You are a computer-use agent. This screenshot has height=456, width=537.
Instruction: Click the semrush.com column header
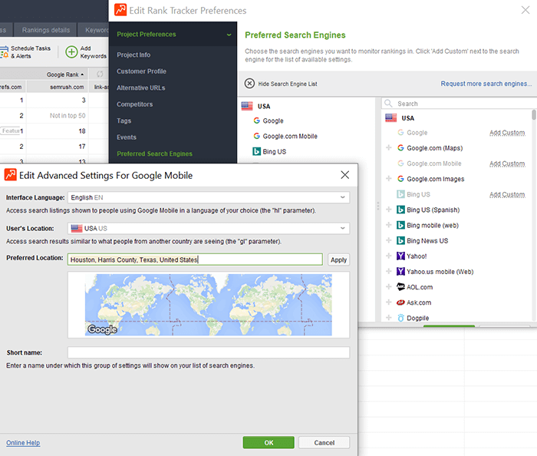coord(67,87)
